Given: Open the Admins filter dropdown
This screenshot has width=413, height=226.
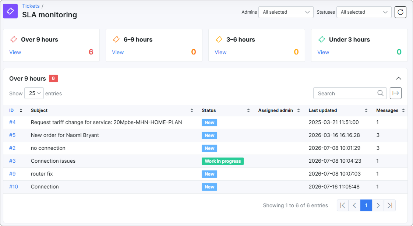Looking at the screenshot, I should 286,12.
